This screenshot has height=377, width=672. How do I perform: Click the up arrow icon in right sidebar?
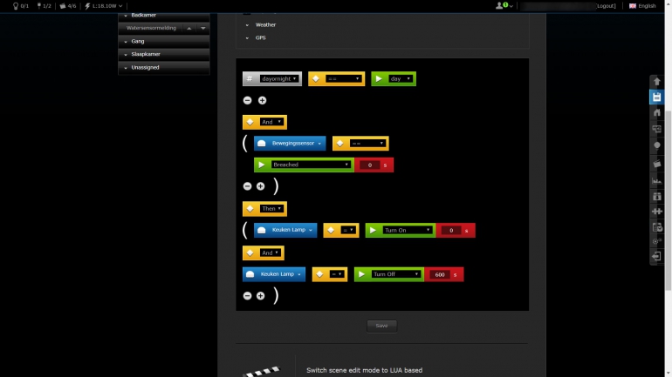(657, 81)
